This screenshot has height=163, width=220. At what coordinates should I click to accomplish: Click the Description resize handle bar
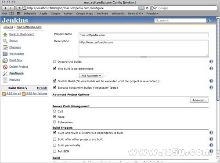pyautogui.click(x=144, y=57)
